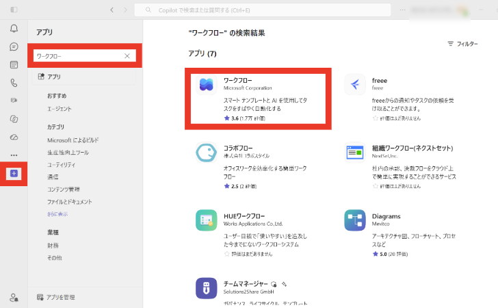
Task: Choose Microsoft によるビルド category
Action: click(x=73, y=140)
